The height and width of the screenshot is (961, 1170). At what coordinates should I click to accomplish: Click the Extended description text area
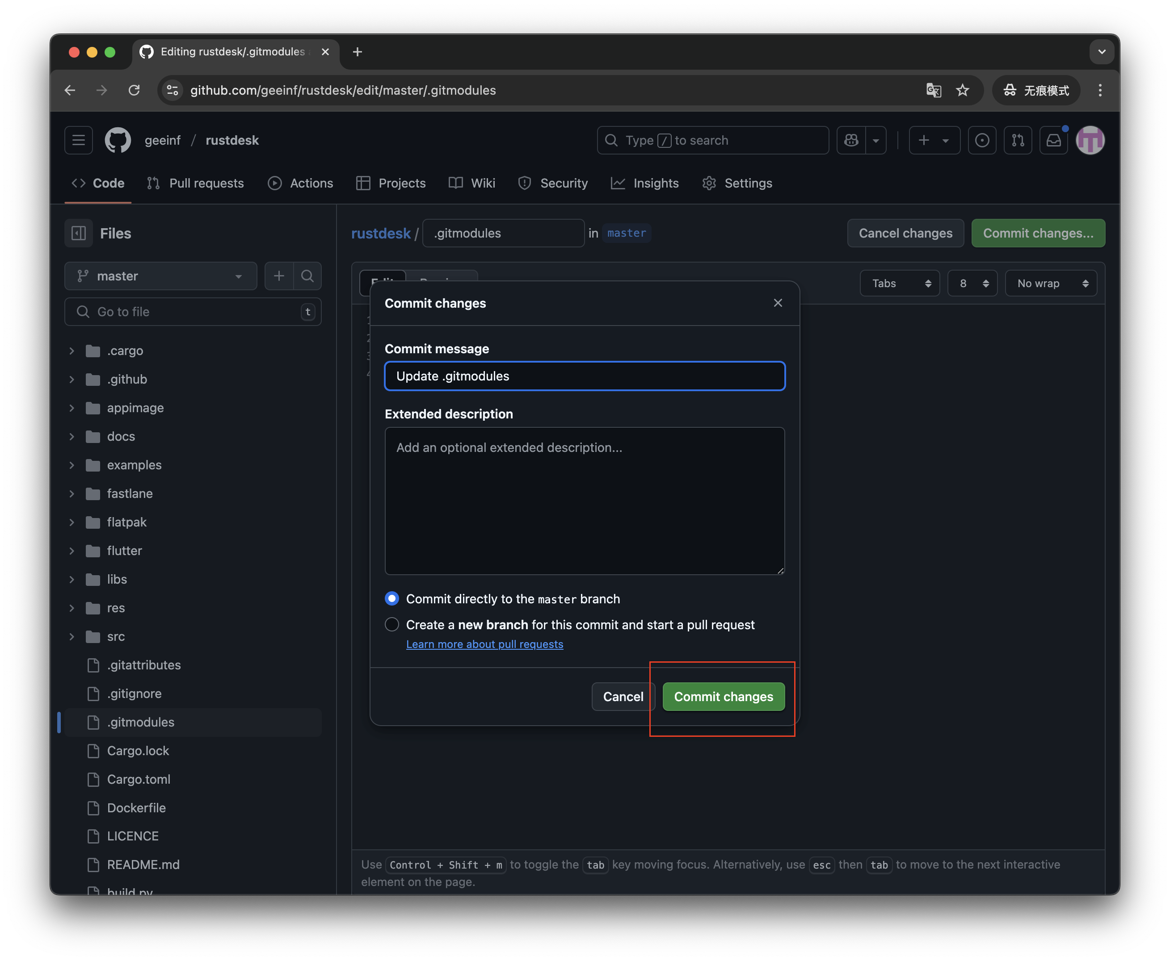[x=585, y=501]
